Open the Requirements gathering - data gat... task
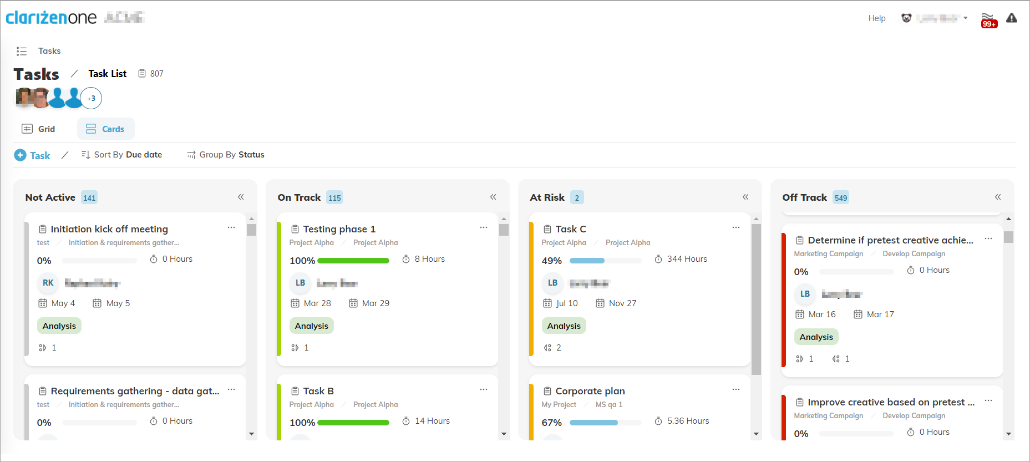1030x462 pixels. 135,391
